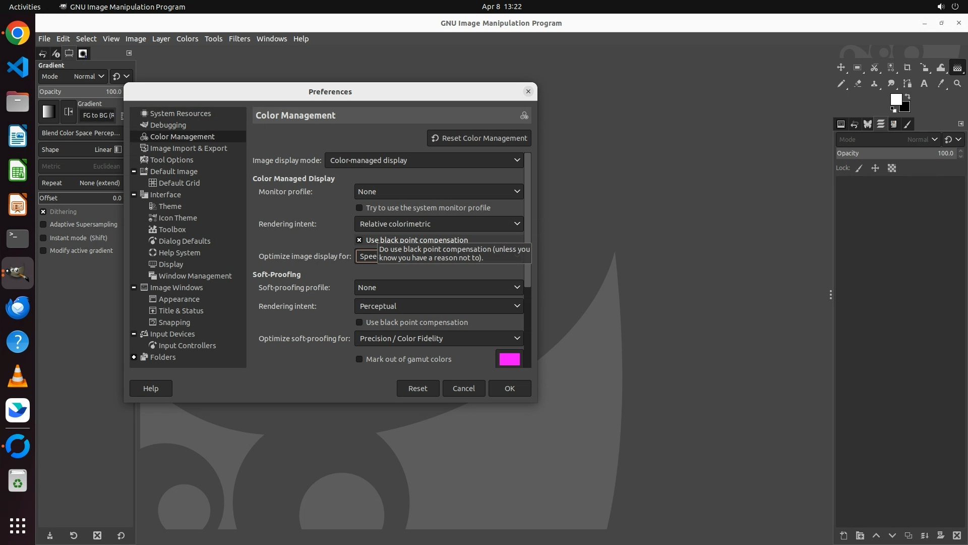Click the Cancel button in Preferences

tap(463, 389)
